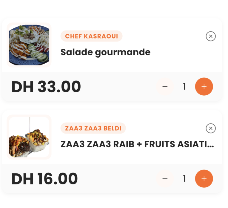This screenshot has height=208, width=228.
Task: Select the ZAA3 ZAA3 BELDI restaurant tag
Action: point(93,128)
